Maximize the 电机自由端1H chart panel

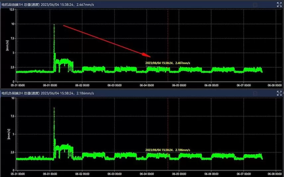[x=279, y=4]
